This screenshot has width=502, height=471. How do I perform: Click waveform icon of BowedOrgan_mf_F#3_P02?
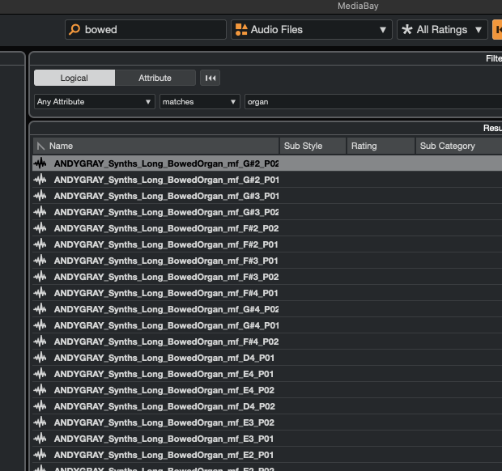pyautogui.click(x=40, y=277)
